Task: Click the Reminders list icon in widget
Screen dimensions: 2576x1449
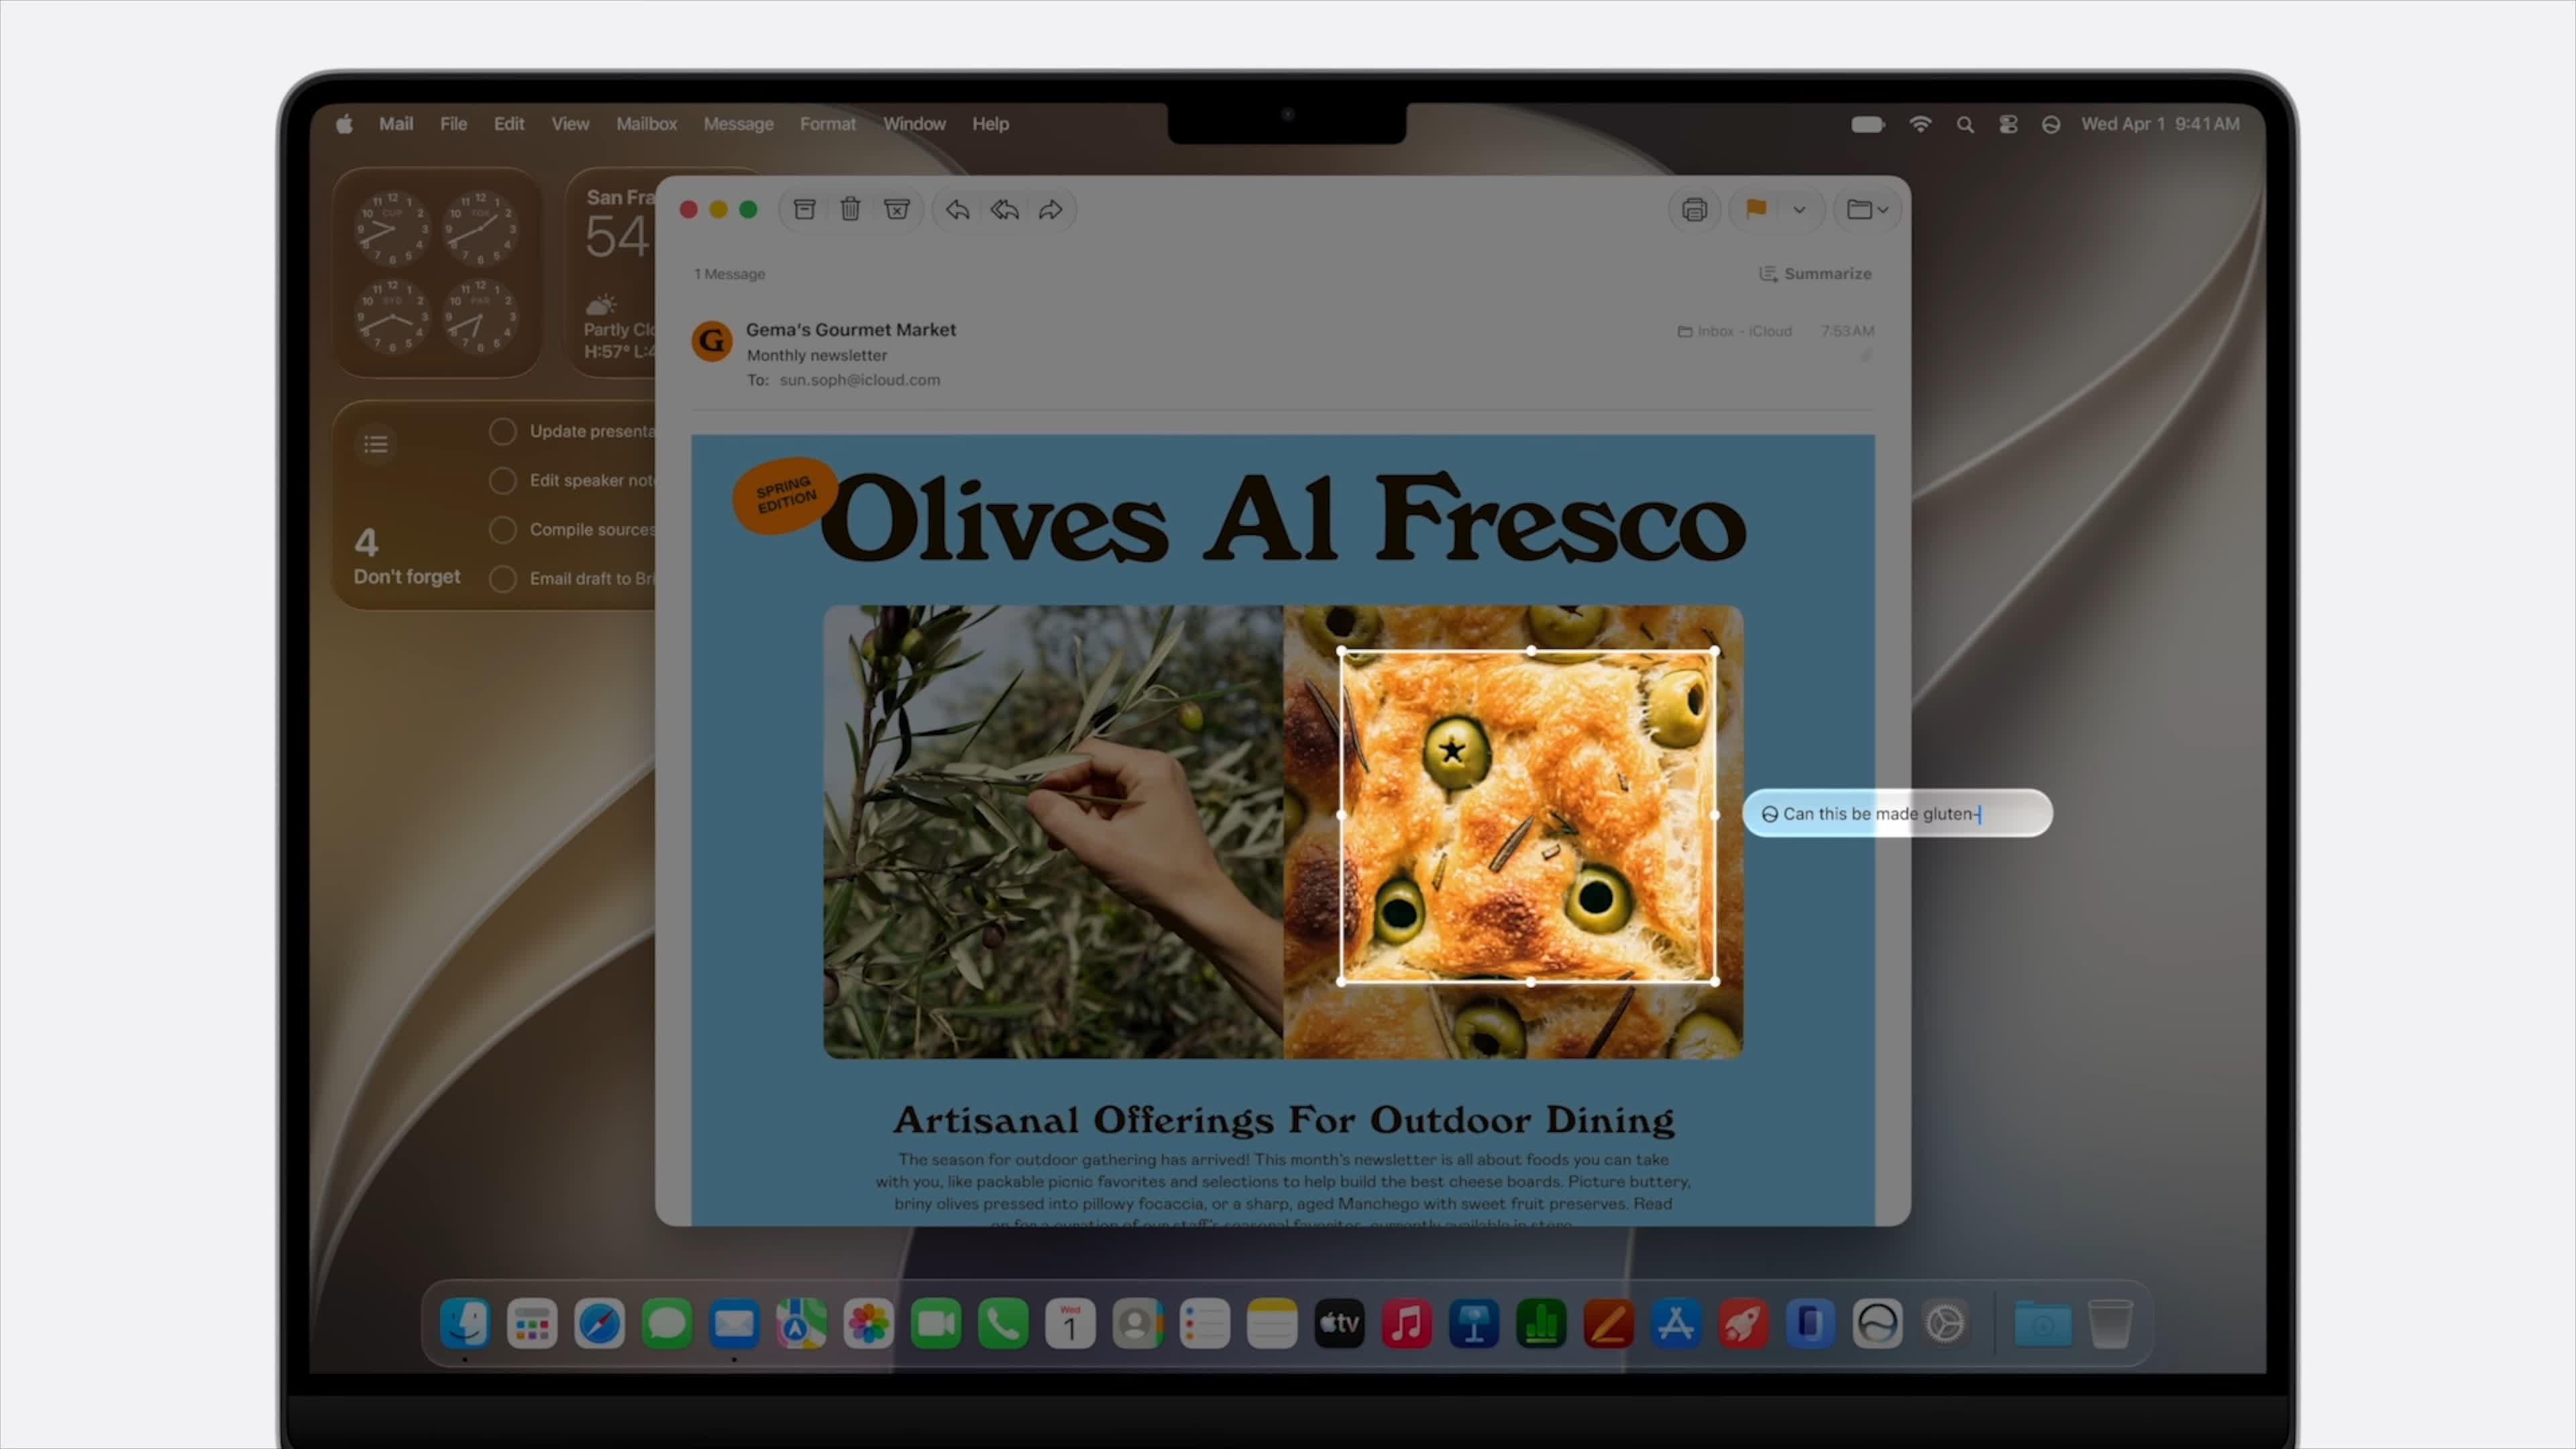Action: [376, 444]
